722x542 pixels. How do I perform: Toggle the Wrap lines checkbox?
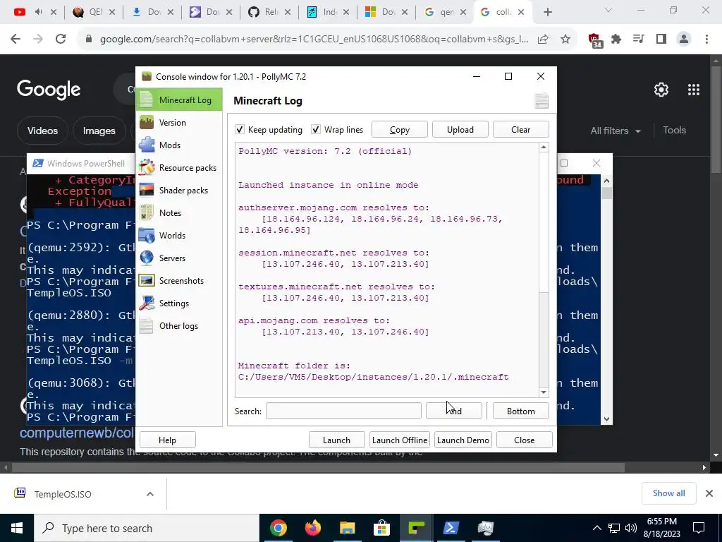coord(316,130)
